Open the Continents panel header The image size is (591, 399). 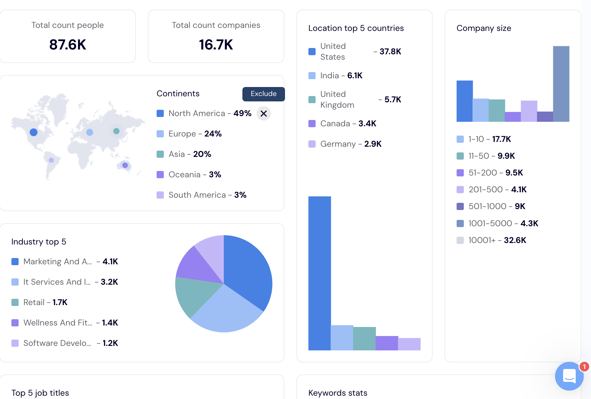[x=178, y=93]
